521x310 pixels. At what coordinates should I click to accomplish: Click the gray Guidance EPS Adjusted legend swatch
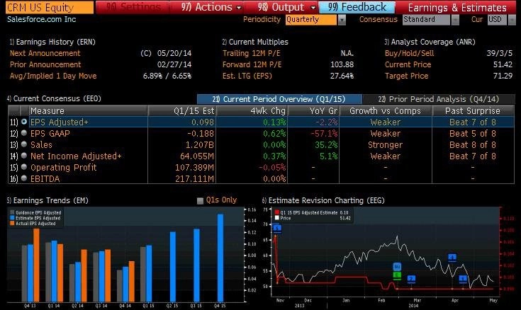12,213
